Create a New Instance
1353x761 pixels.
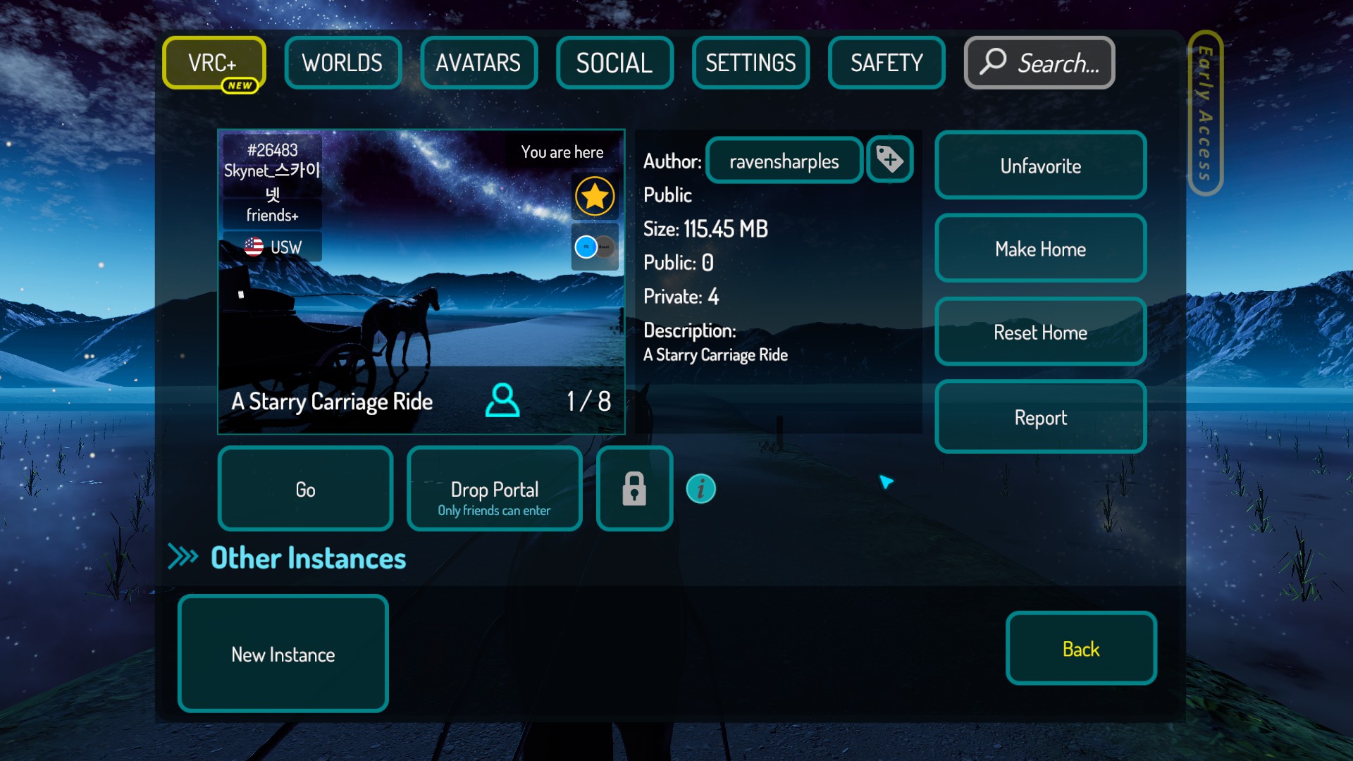[283, 654]
